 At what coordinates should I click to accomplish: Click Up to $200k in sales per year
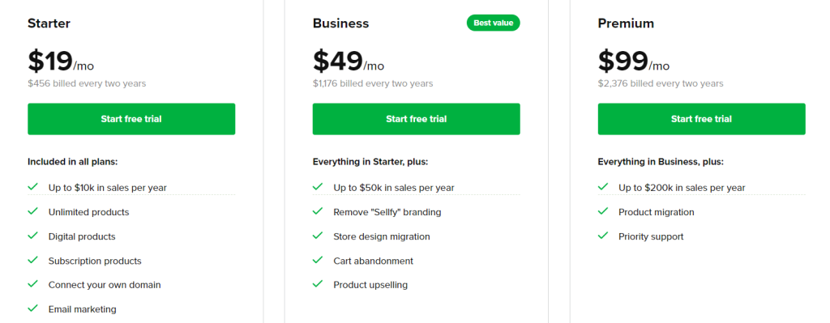pos(682,188)
